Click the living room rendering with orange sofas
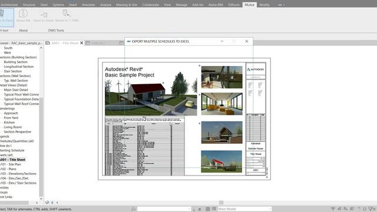Viewport: 377px width, 212px height. 221,104
